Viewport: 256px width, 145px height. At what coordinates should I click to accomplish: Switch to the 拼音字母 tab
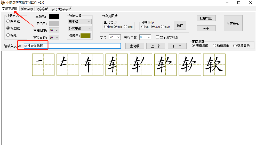click(27, 9)
